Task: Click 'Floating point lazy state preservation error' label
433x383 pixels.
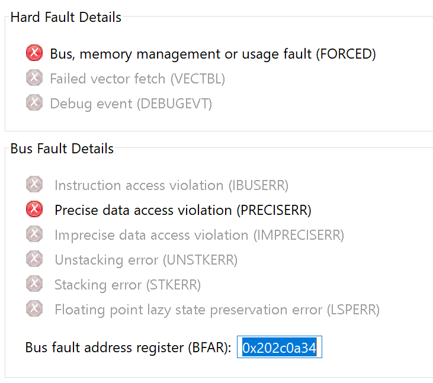Action: (x=188, y=310)
